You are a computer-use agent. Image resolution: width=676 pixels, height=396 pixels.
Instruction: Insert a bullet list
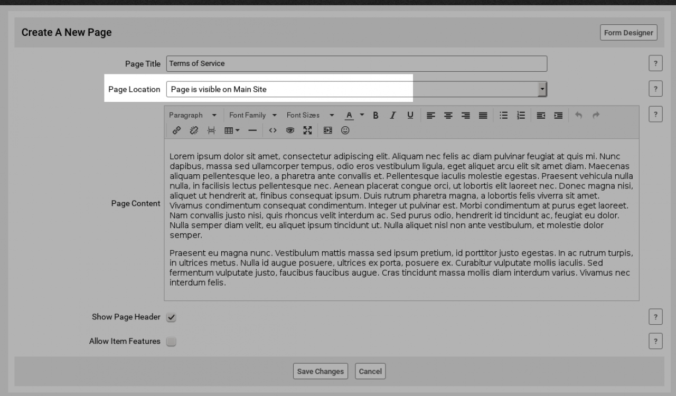point(504,115)
